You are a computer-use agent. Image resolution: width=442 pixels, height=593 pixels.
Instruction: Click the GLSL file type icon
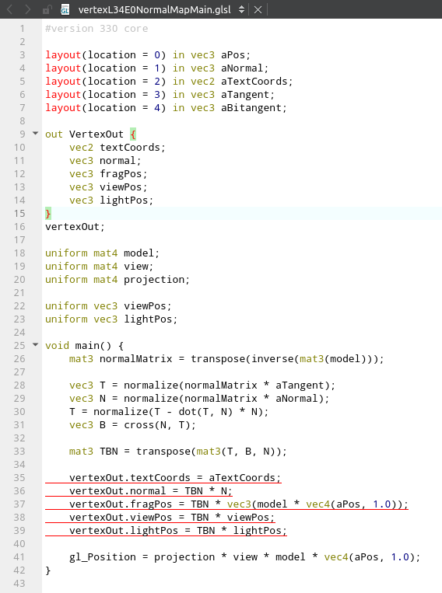click(65, 9)
